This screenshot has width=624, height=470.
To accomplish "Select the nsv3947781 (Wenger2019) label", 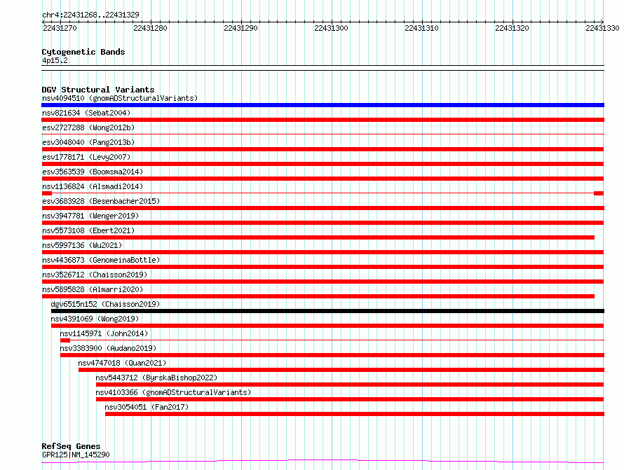I will pos(90,216).
